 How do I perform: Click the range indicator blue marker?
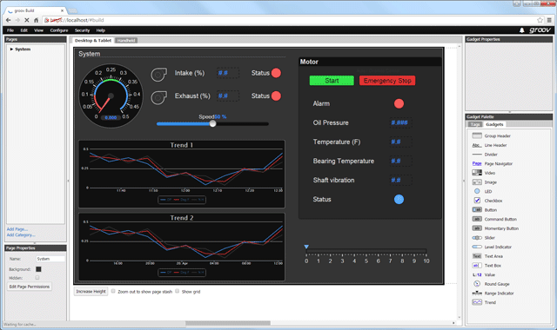click(306, 247)
